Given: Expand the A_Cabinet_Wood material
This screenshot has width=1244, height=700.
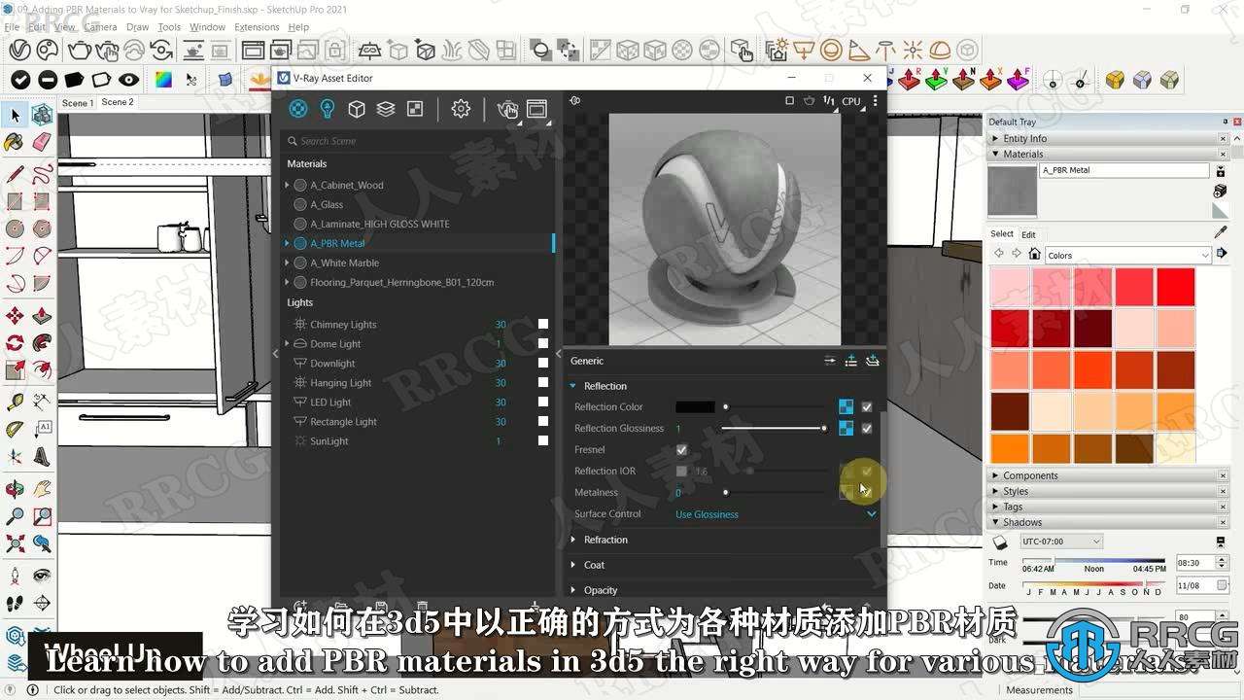Looking at the screenshot, I should coord(287,185).
